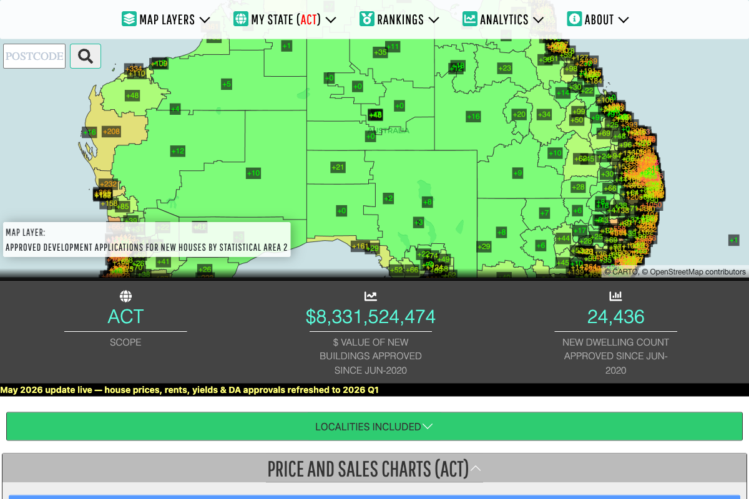Focus the Postcode input field
The width and height of the screenshot is (749, 499).
34,56
